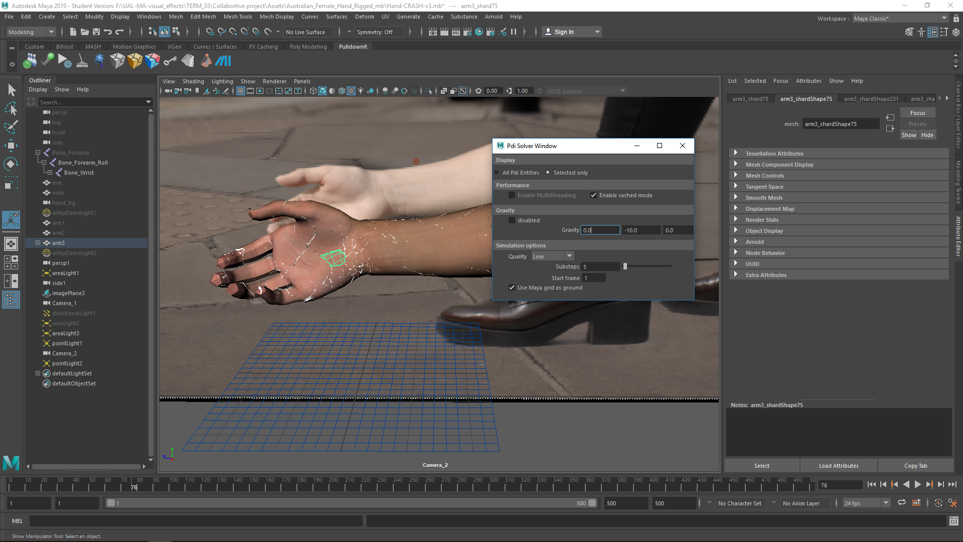The height and width of the screenshot is (542, 963).
Task: Select the All Pdi Entities radio button
Action: (497, 173)
